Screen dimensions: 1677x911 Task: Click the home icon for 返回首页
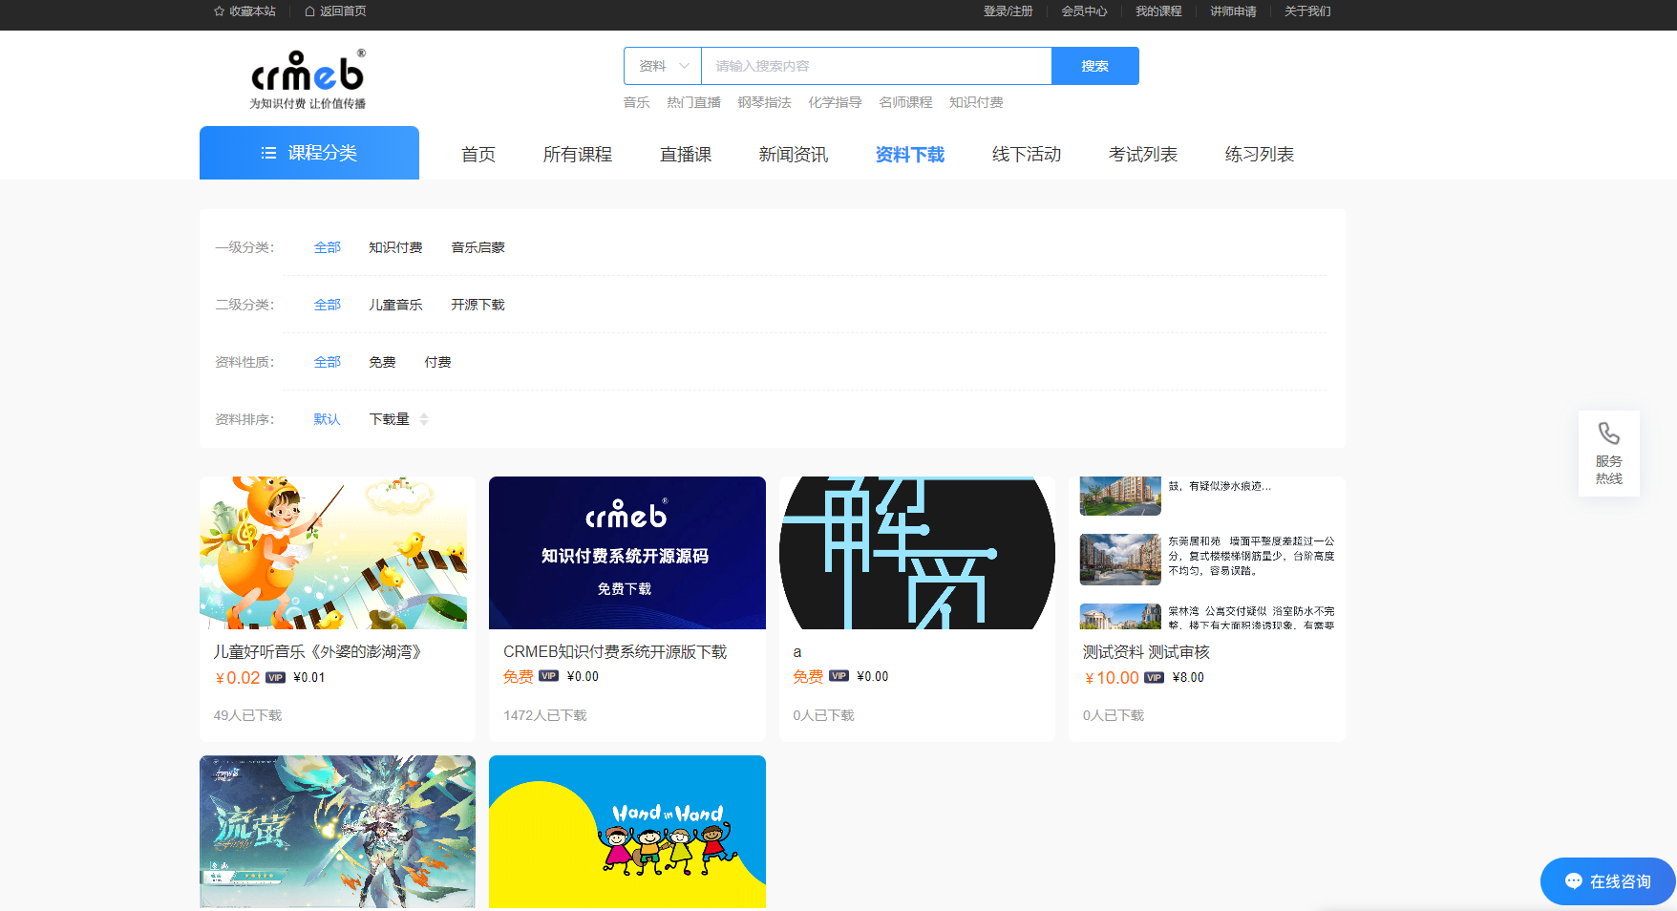(x=309, y=11)
